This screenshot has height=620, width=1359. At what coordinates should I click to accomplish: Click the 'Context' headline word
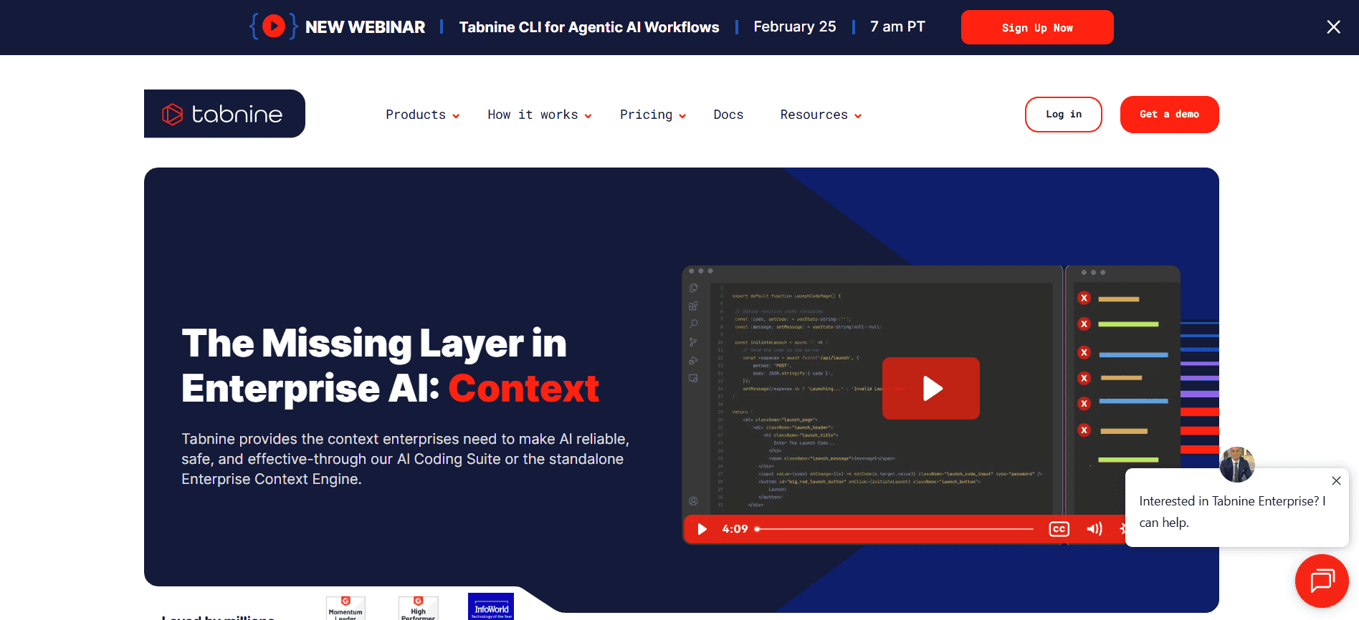coord(524,389)
